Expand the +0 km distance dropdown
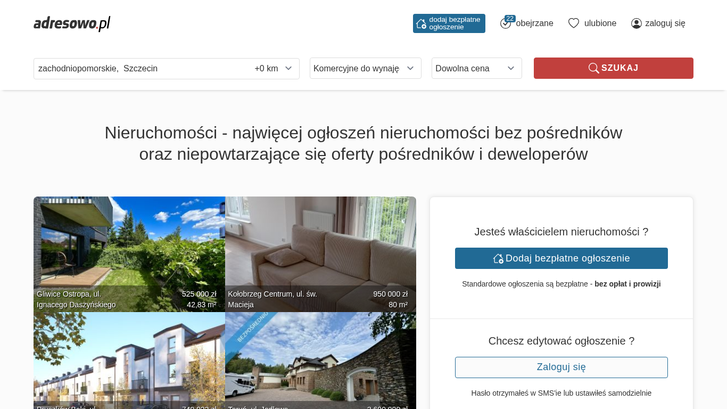The image size is (727, 409). [x=274, y=68]
